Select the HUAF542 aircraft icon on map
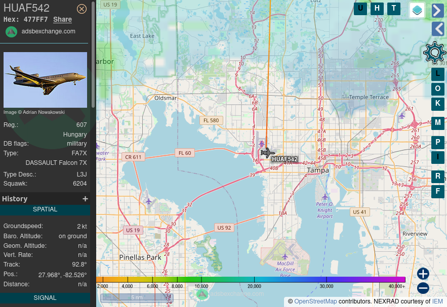 267,153
